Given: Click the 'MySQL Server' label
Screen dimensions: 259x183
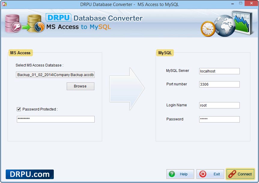Looking at the screenshot, I should coord(178,71).
